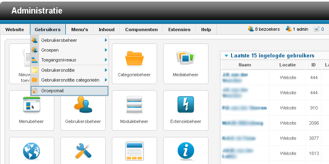Screen dimensions: 329x164
Task: Expand Gebruikersnotitie submenu arrow
Action: point(106,70)
